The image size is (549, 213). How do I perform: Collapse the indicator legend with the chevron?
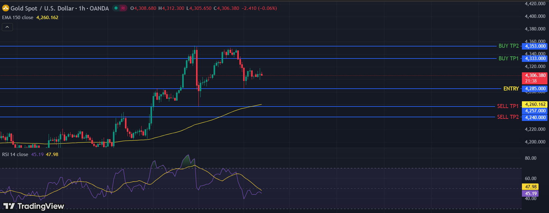7,27
